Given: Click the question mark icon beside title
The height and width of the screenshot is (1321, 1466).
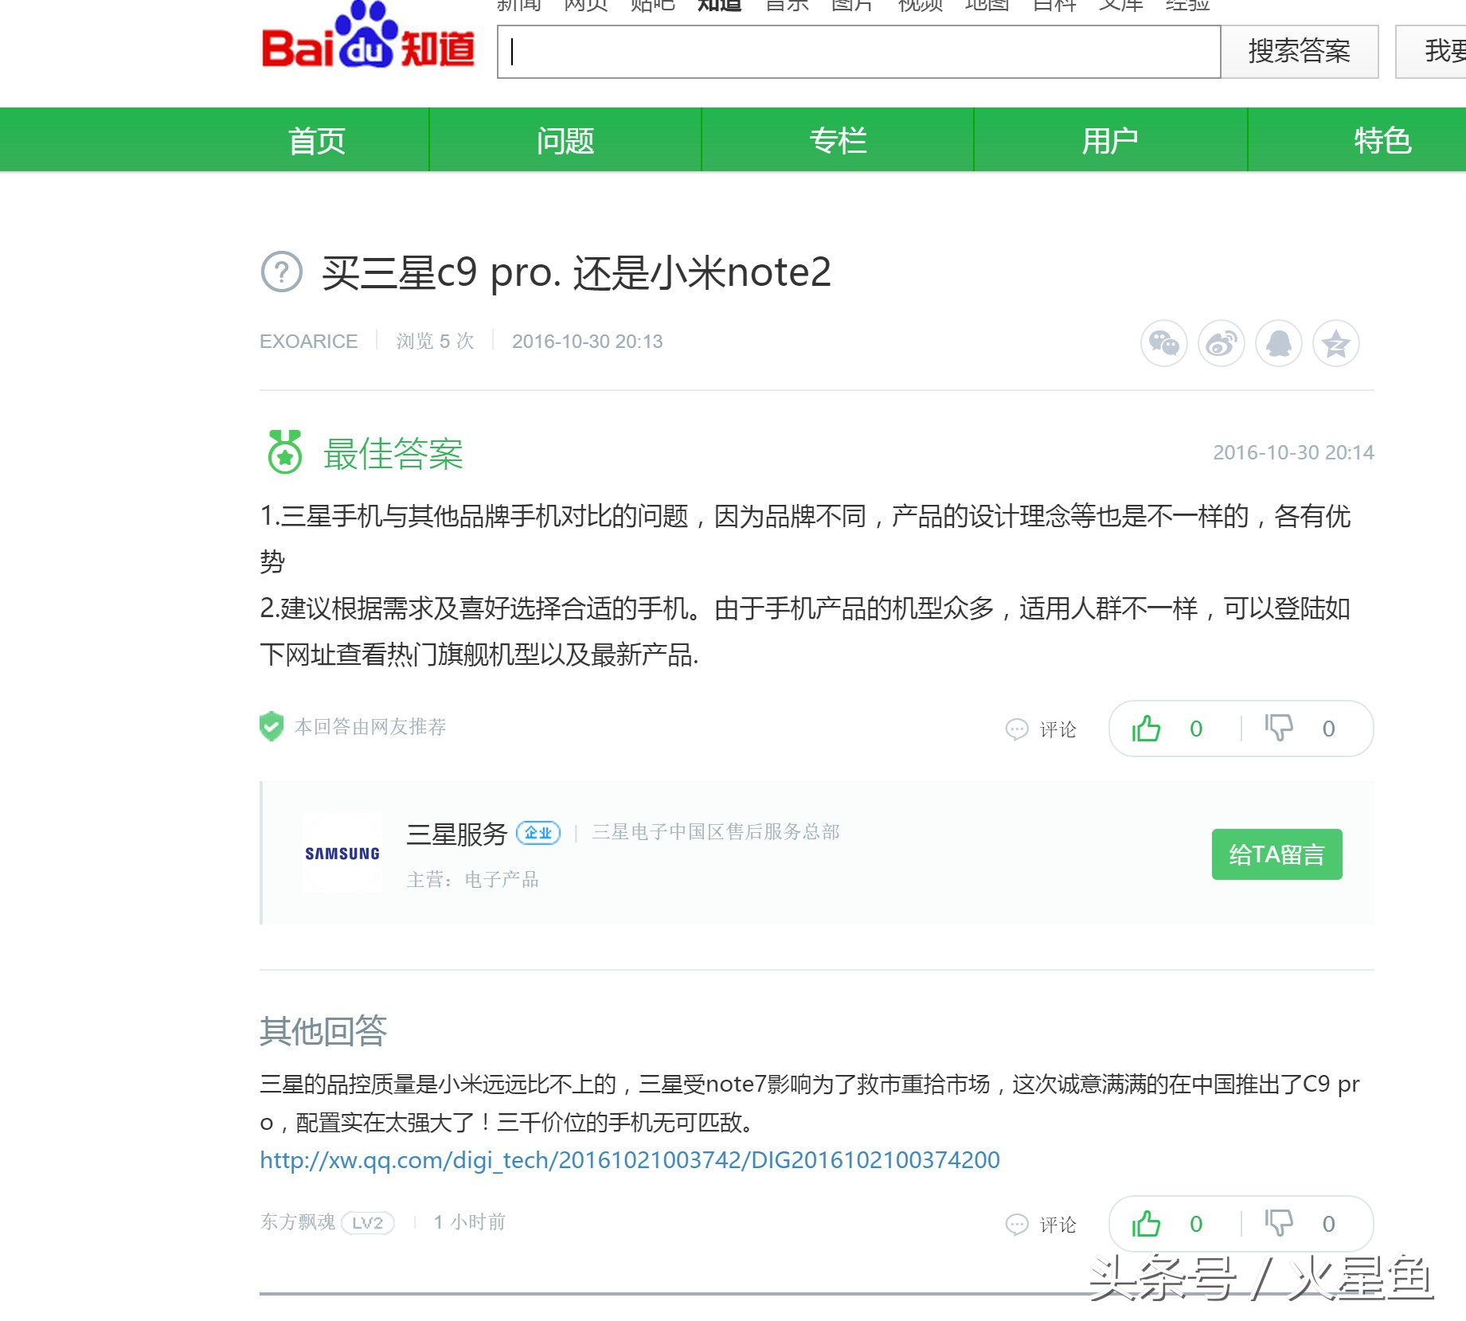Looking at the screenshot, I should (x=282, y=272).
